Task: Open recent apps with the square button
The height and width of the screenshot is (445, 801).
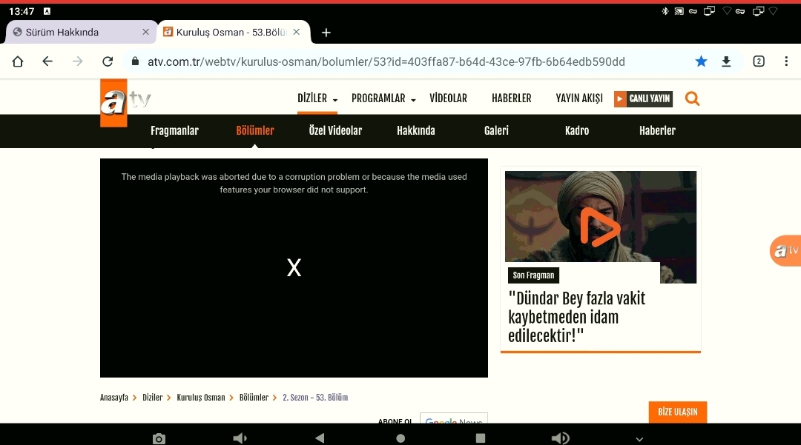Action: pos(480,438)
